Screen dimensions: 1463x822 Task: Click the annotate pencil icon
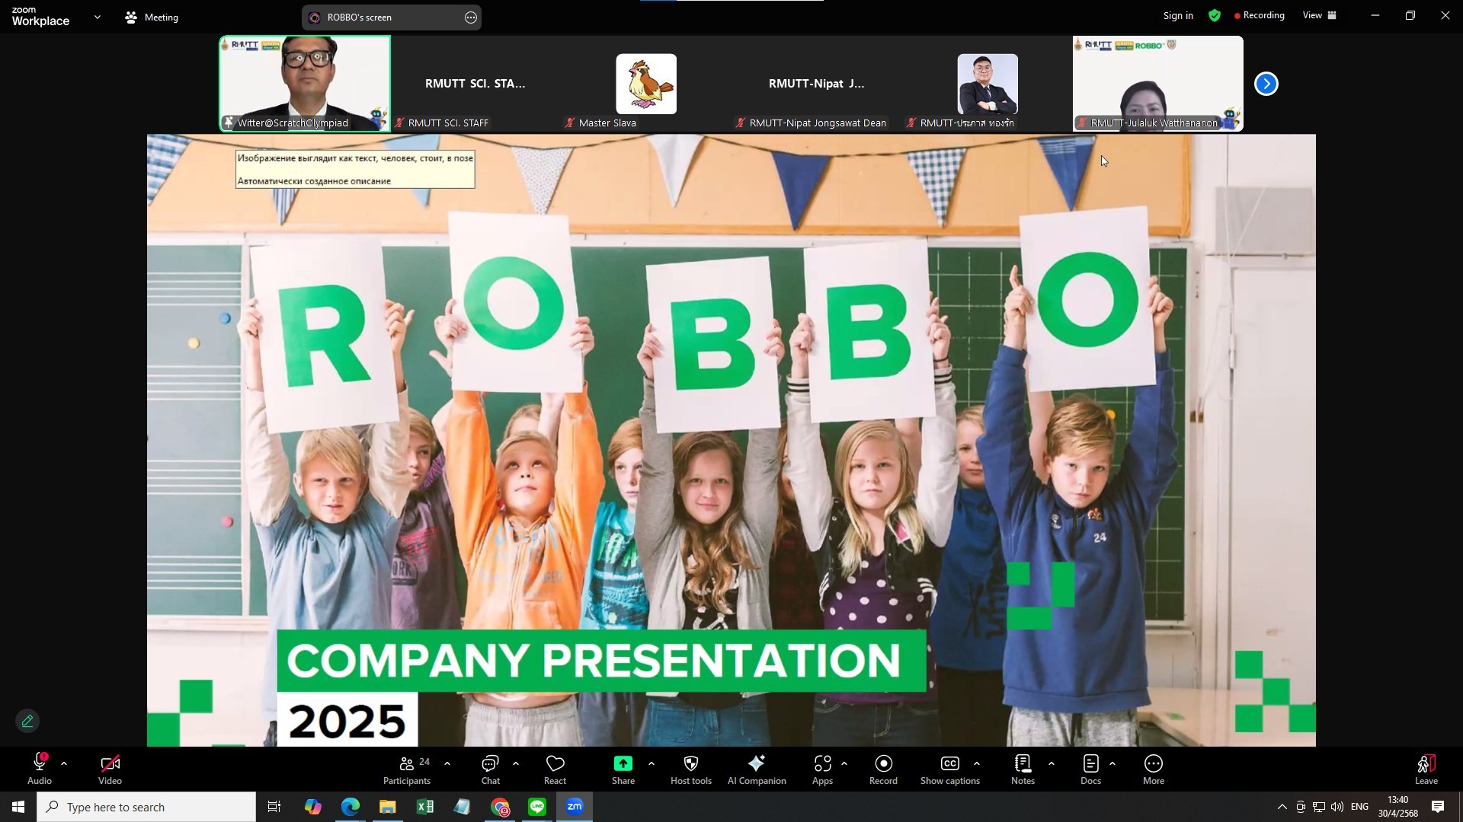(27, 721)
